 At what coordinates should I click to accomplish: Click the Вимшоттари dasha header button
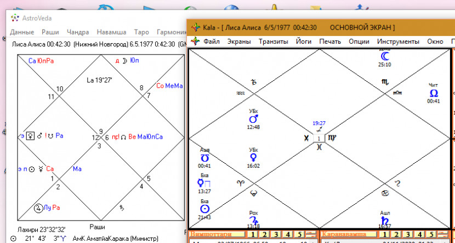217,234
